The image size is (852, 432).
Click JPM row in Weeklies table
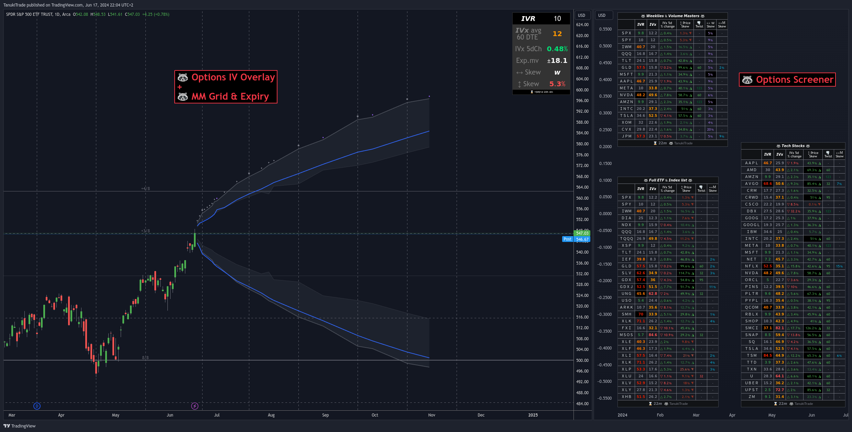(673, 136)
